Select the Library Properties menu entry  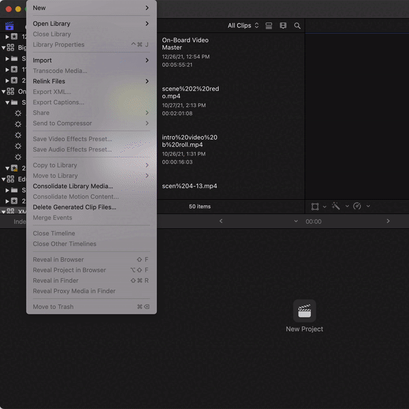[x=91, y=44]
